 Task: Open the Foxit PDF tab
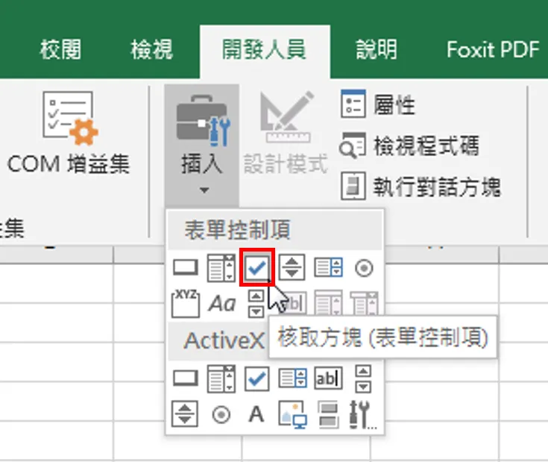click(x=493, y=49)
